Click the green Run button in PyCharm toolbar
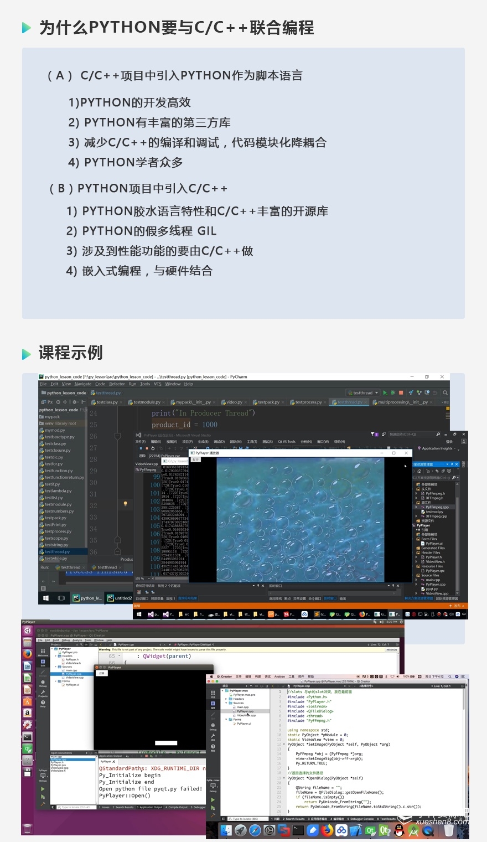 click(385, 393)
